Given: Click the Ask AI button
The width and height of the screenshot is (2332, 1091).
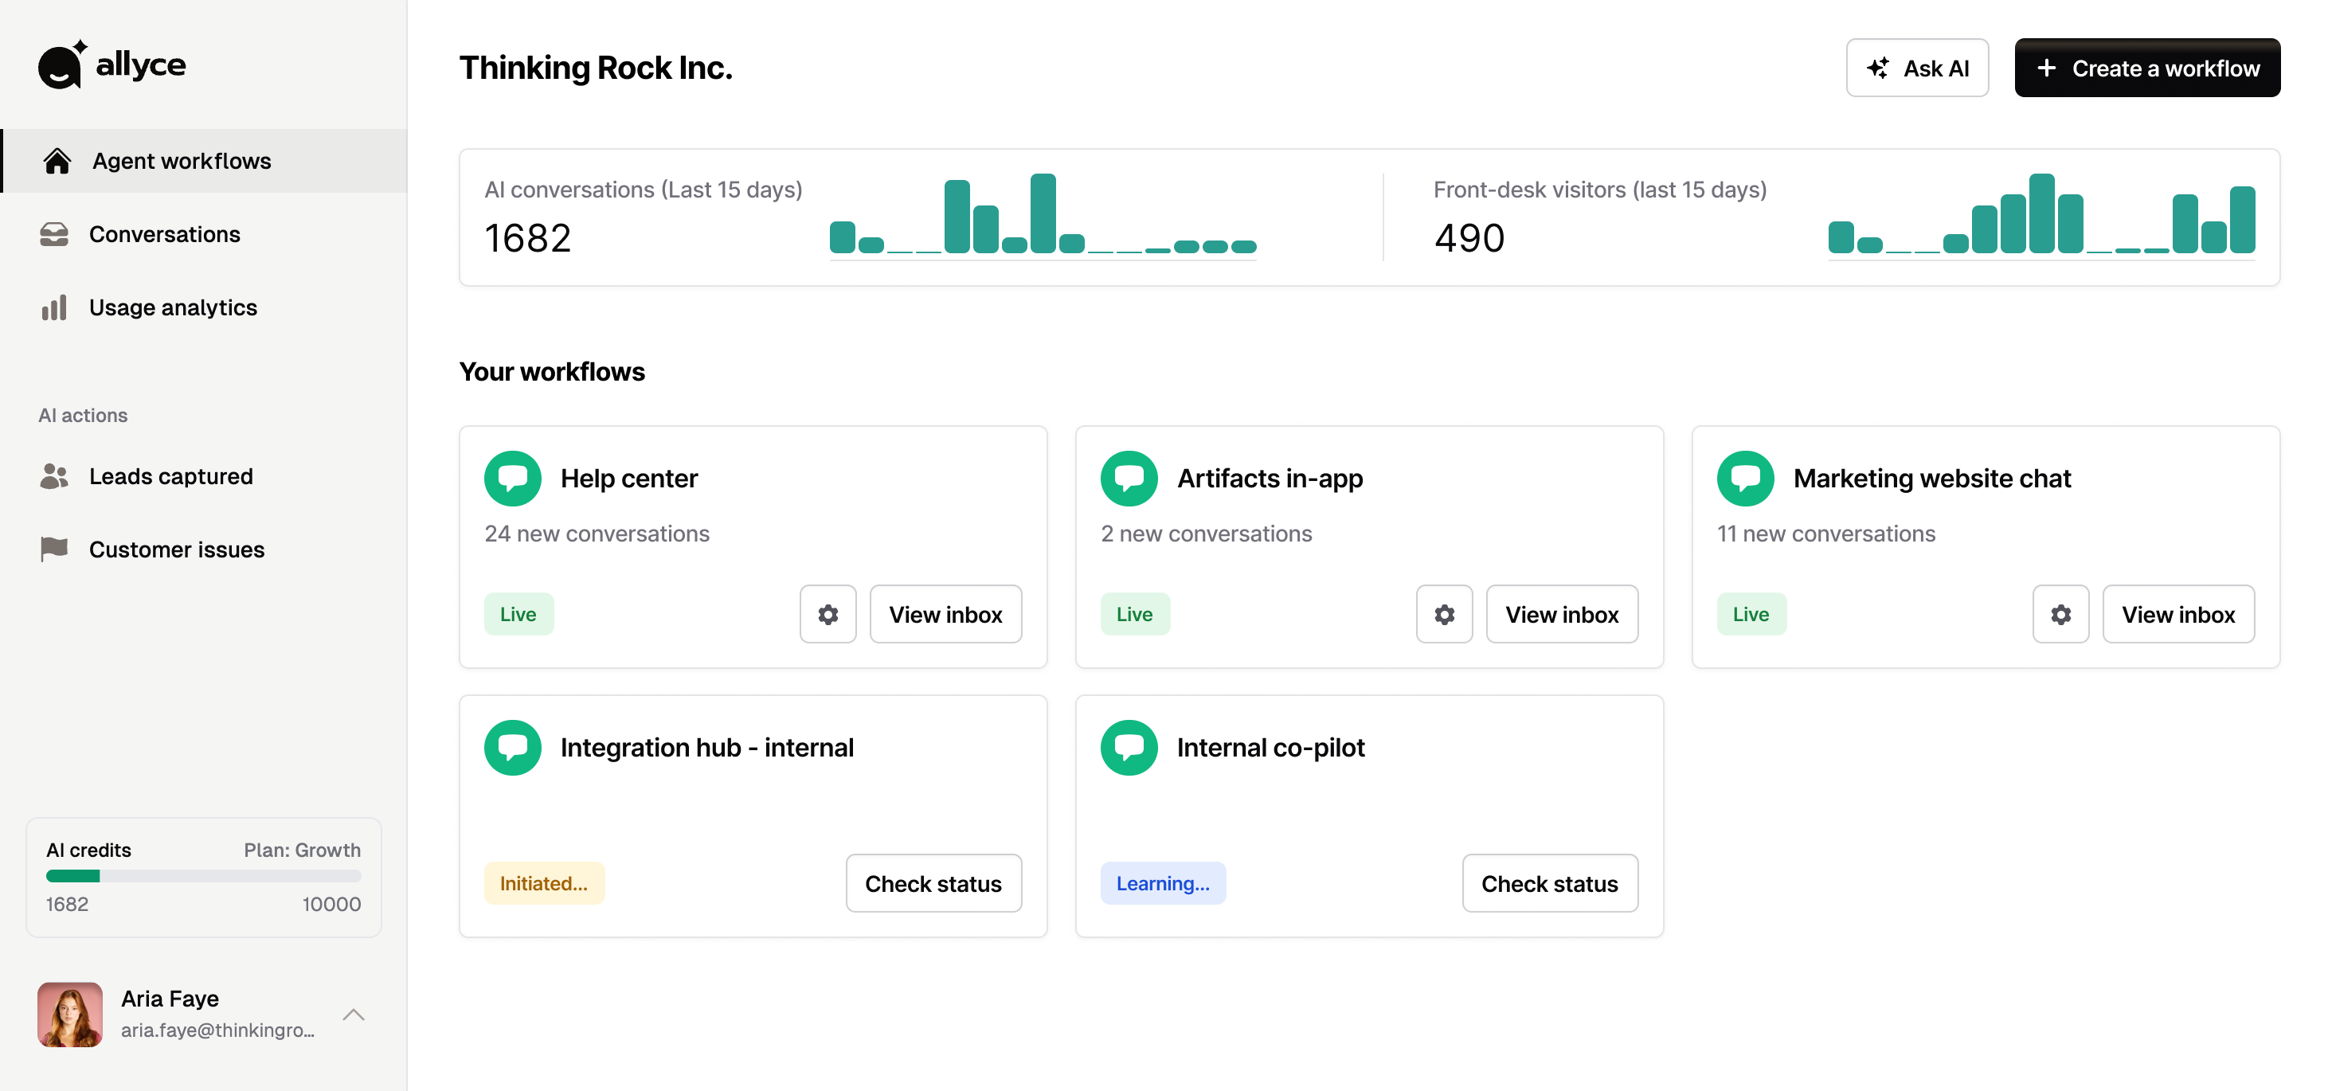Looking at the screenshot, I should 1917,68.
